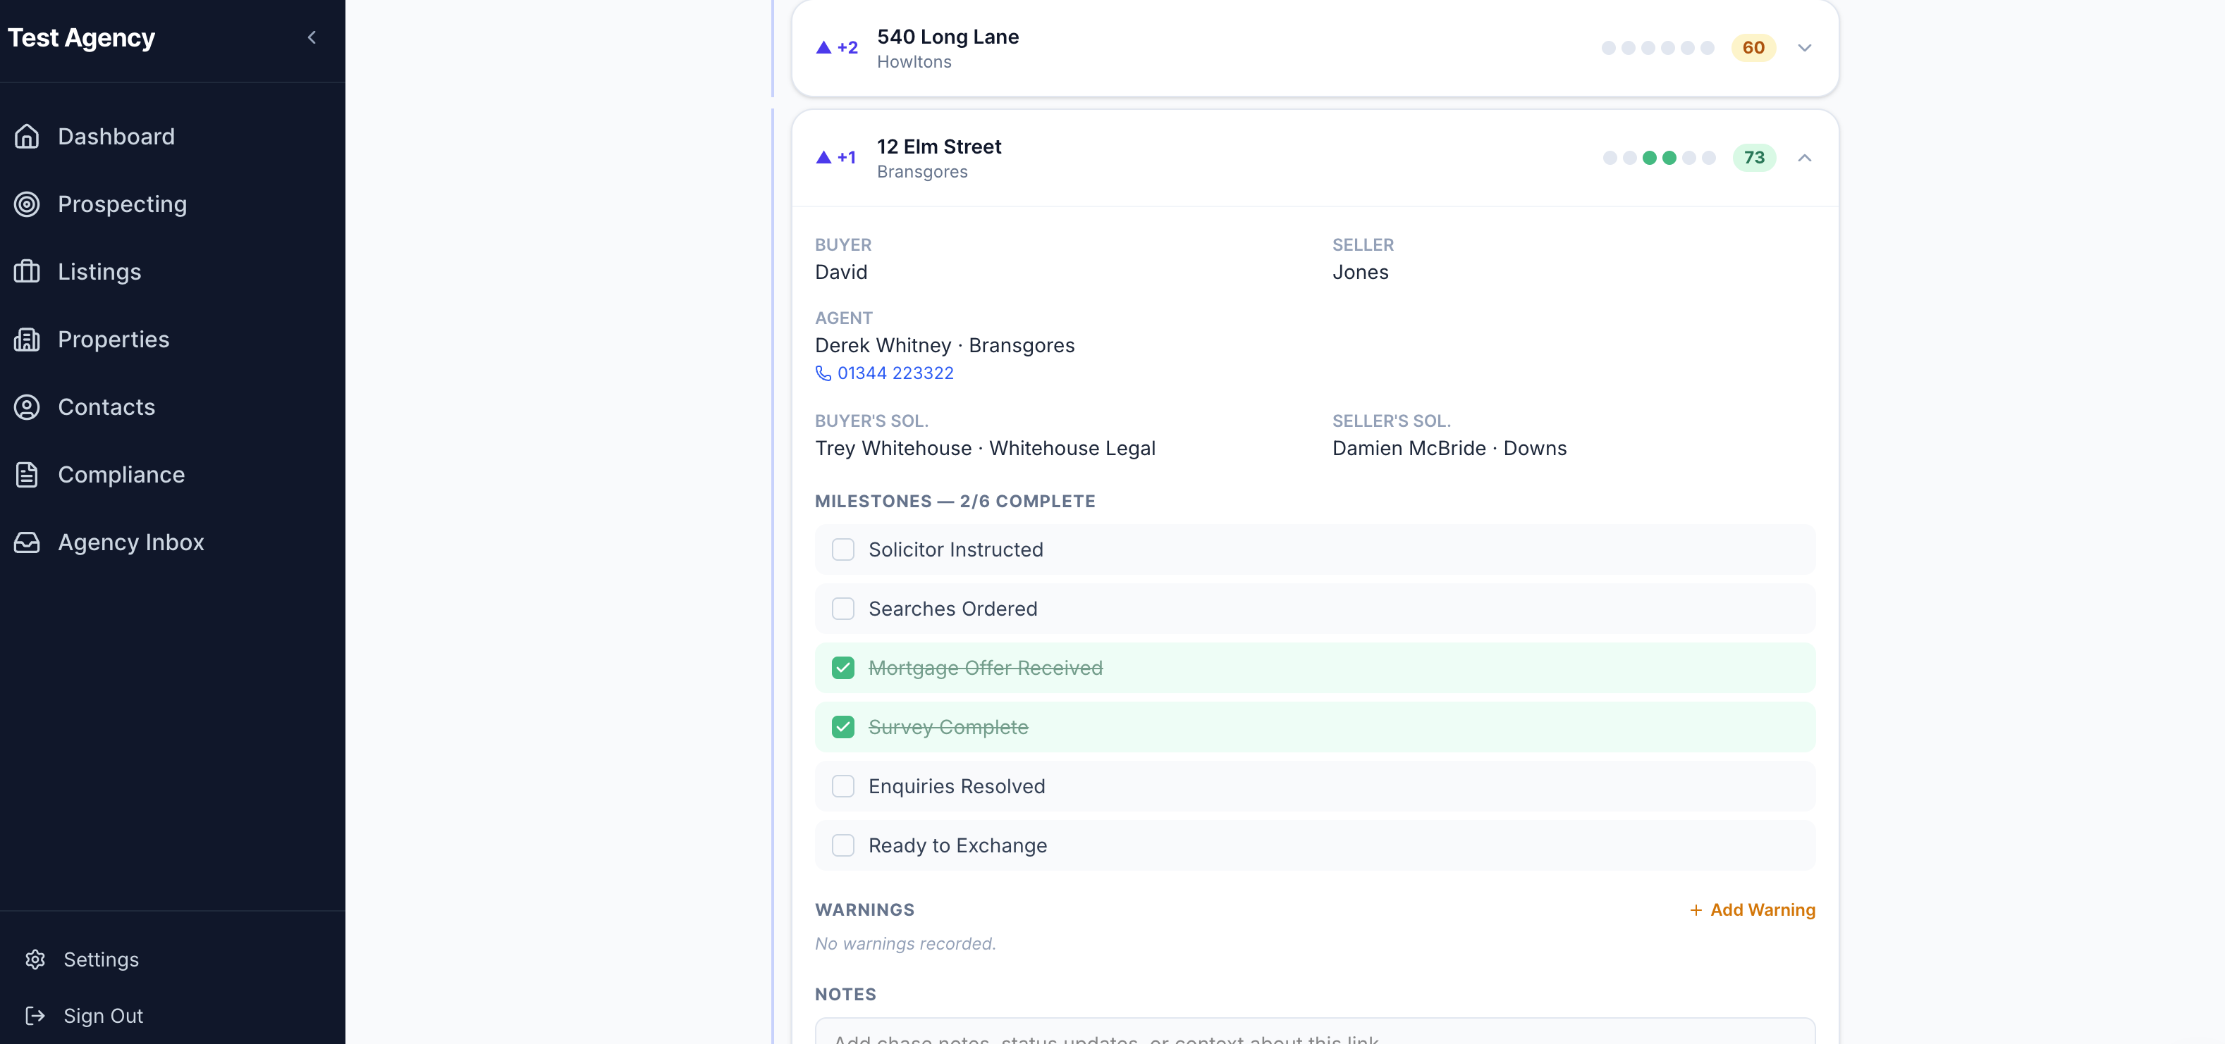Click the Dashboard home icon
Screen dimensions: 2225x1044
(27, 137)
